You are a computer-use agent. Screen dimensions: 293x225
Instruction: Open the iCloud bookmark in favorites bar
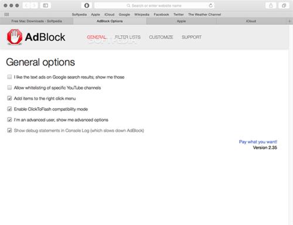110,15
